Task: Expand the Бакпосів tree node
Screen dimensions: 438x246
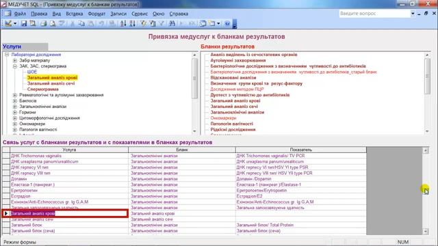Action: pos(15,100)
